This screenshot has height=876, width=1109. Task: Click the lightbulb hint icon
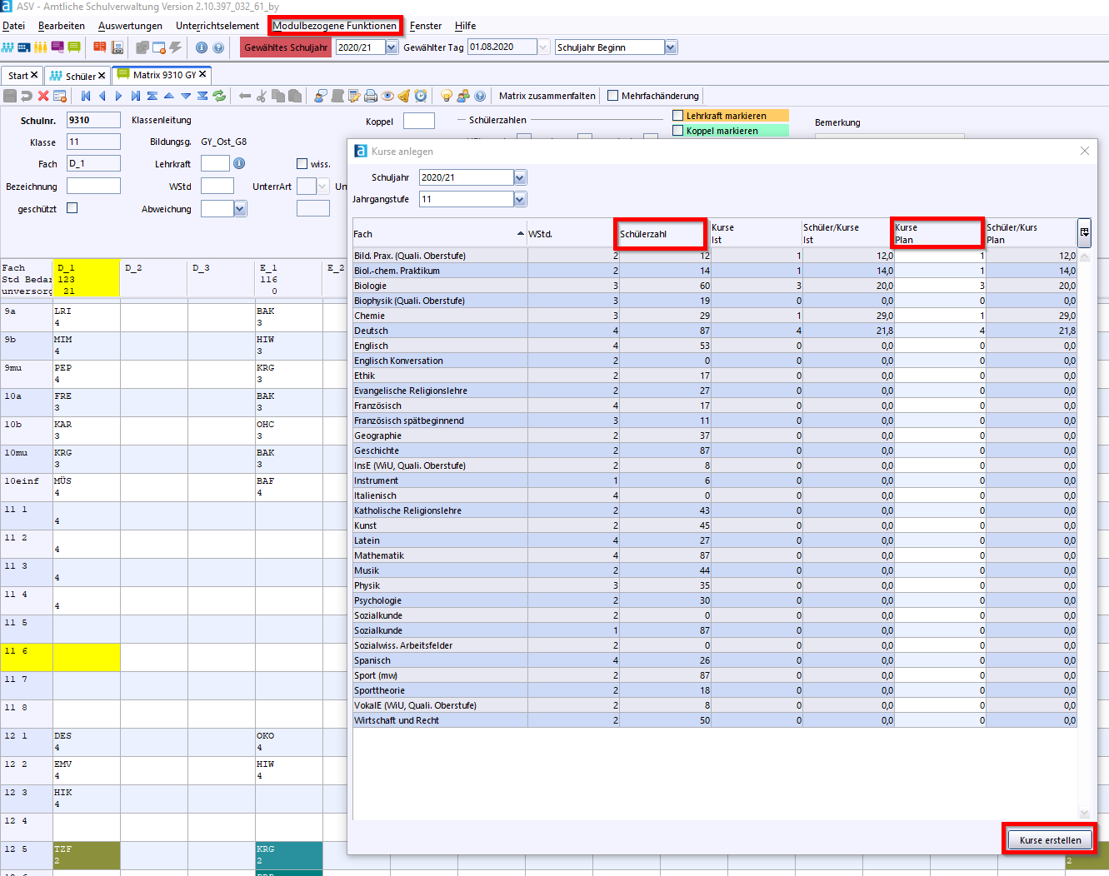point(447,96)
